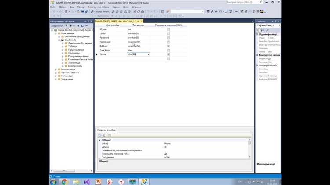Toggle Allow Nulls checkbox for Date_birth row
Screen dimensions: 330x185
point(169,50)
